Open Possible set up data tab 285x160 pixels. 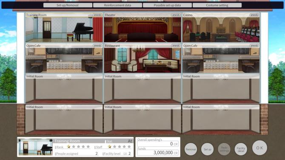[x=167, y=5]
